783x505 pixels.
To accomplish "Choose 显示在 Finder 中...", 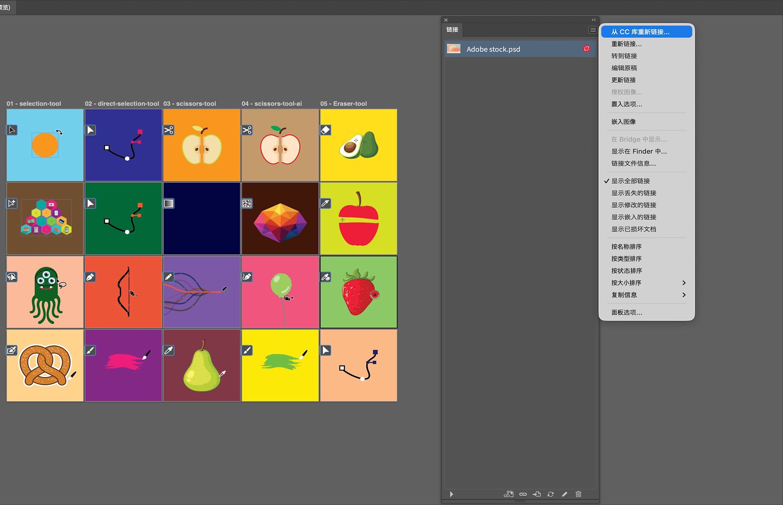I will point(646,151).
